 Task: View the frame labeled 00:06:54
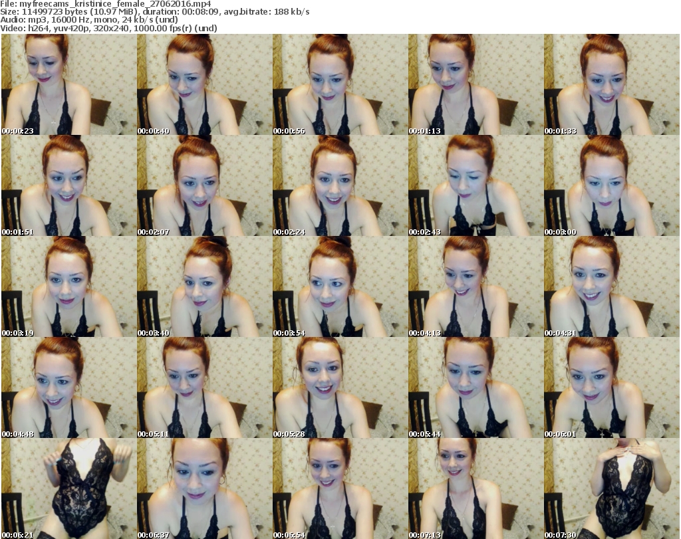(x=340, y=488)
